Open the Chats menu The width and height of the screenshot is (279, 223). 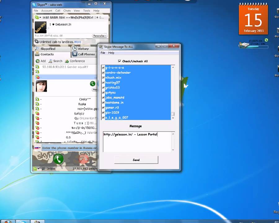pyautogui.click(x=67, y=11)
